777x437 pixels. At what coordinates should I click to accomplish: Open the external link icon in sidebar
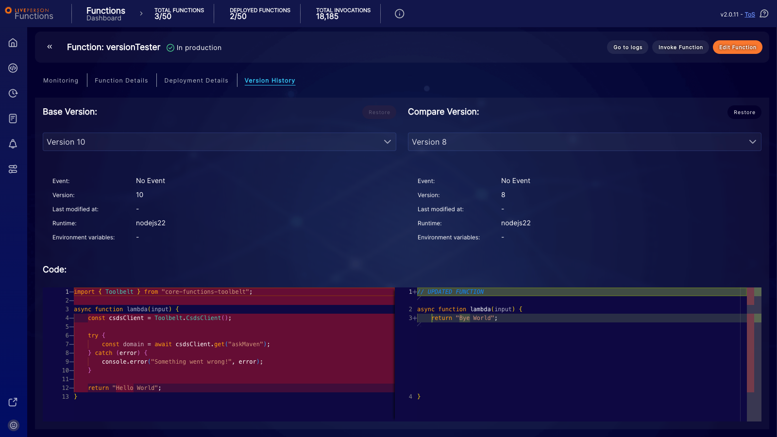13,402
